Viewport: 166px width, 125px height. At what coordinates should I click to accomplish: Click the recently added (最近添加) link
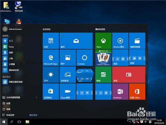(33, 115)
